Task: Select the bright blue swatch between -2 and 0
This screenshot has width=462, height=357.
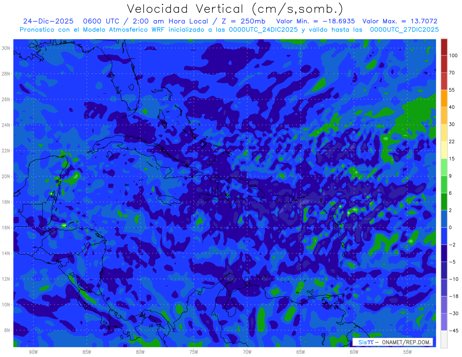Action: pyautogui.click(x=444, y=236)
